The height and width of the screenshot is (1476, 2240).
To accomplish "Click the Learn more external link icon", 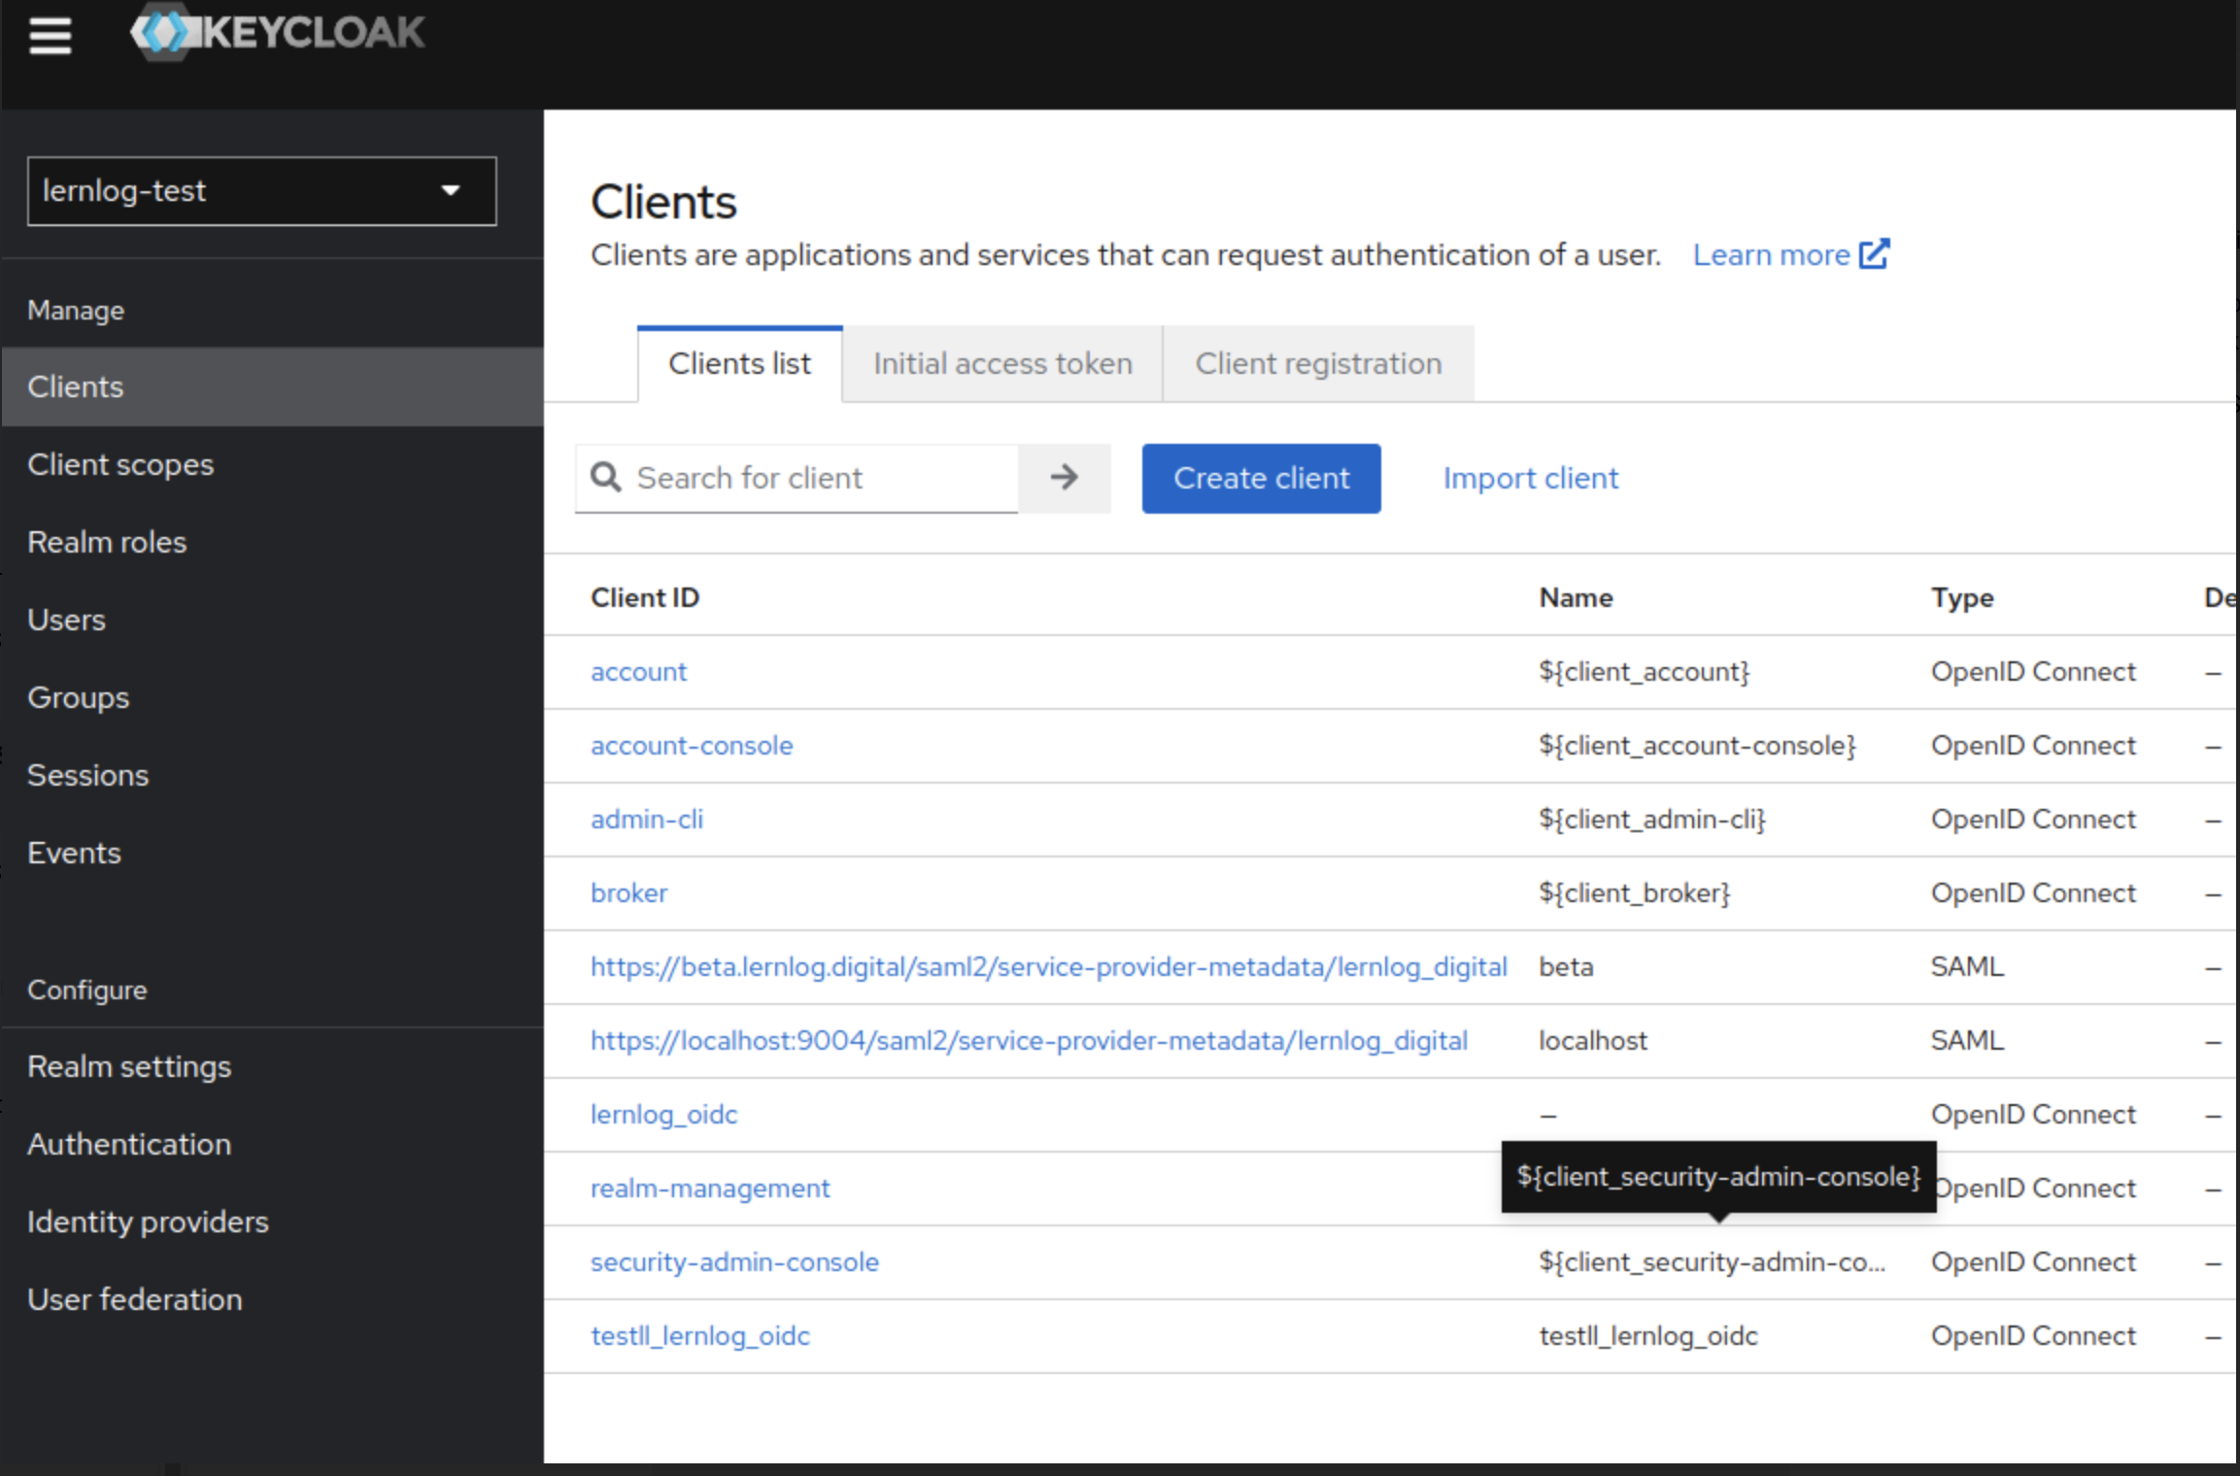I will (1874, 254).
